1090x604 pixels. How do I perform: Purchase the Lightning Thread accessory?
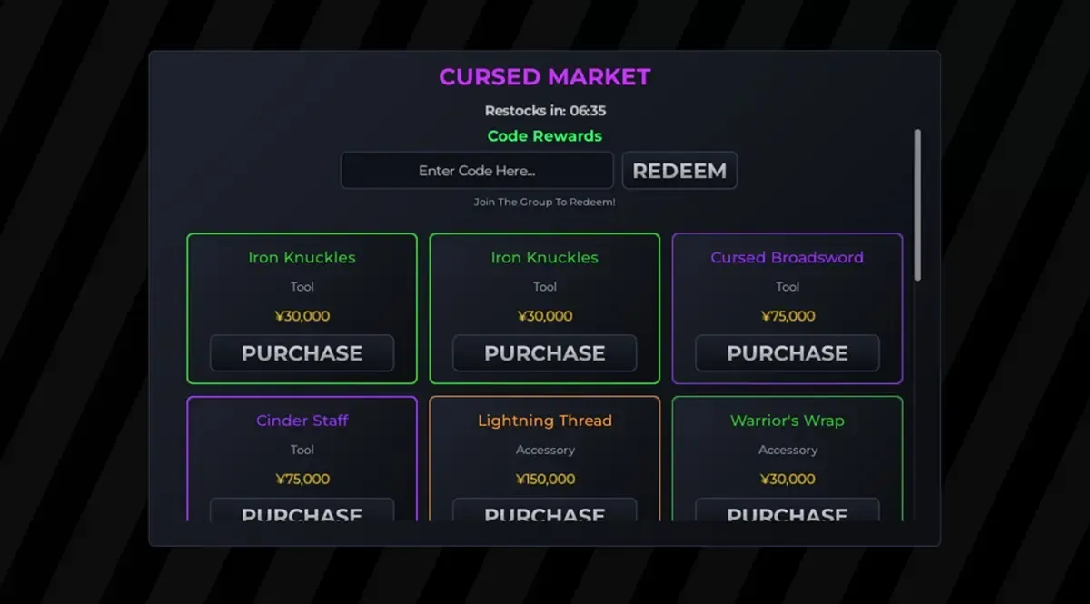(x=544, y=515)
